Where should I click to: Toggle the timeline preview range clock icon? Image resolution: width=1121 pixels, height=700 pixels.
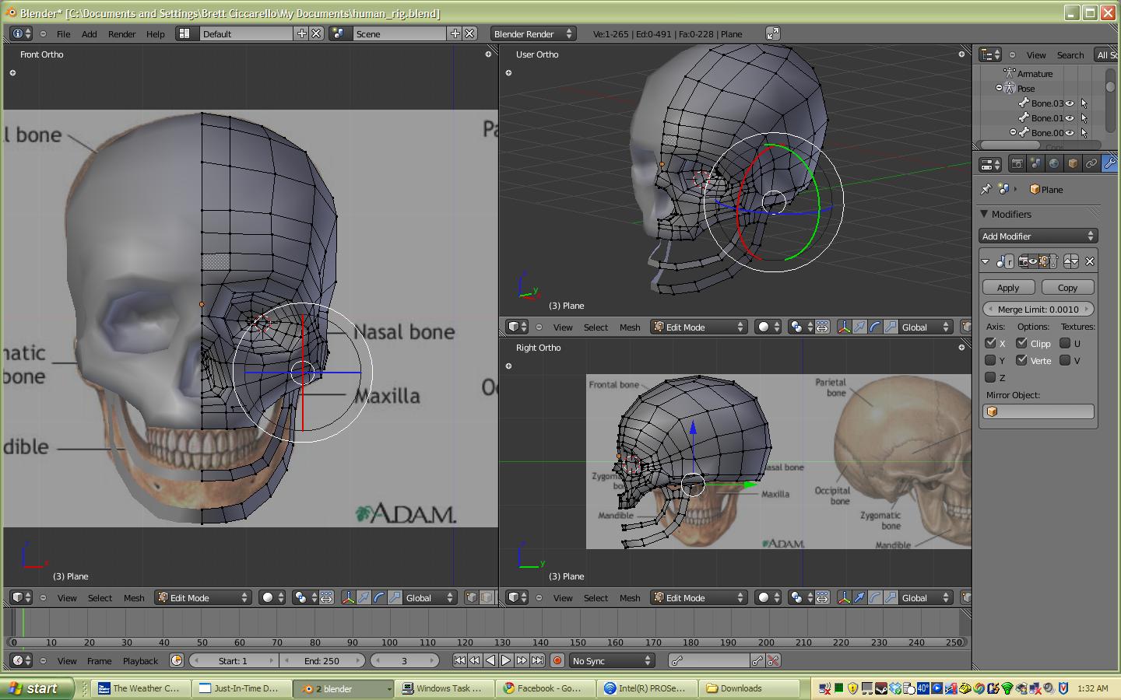click(x=177, y=660)
